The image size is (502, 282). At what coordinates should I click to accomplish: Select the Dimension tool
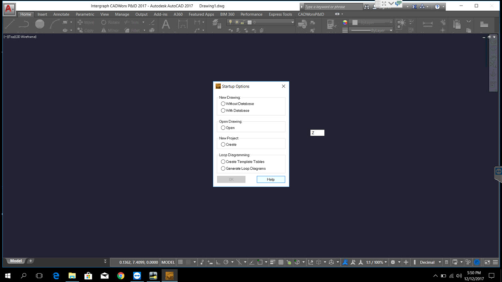tap(183, 25)
